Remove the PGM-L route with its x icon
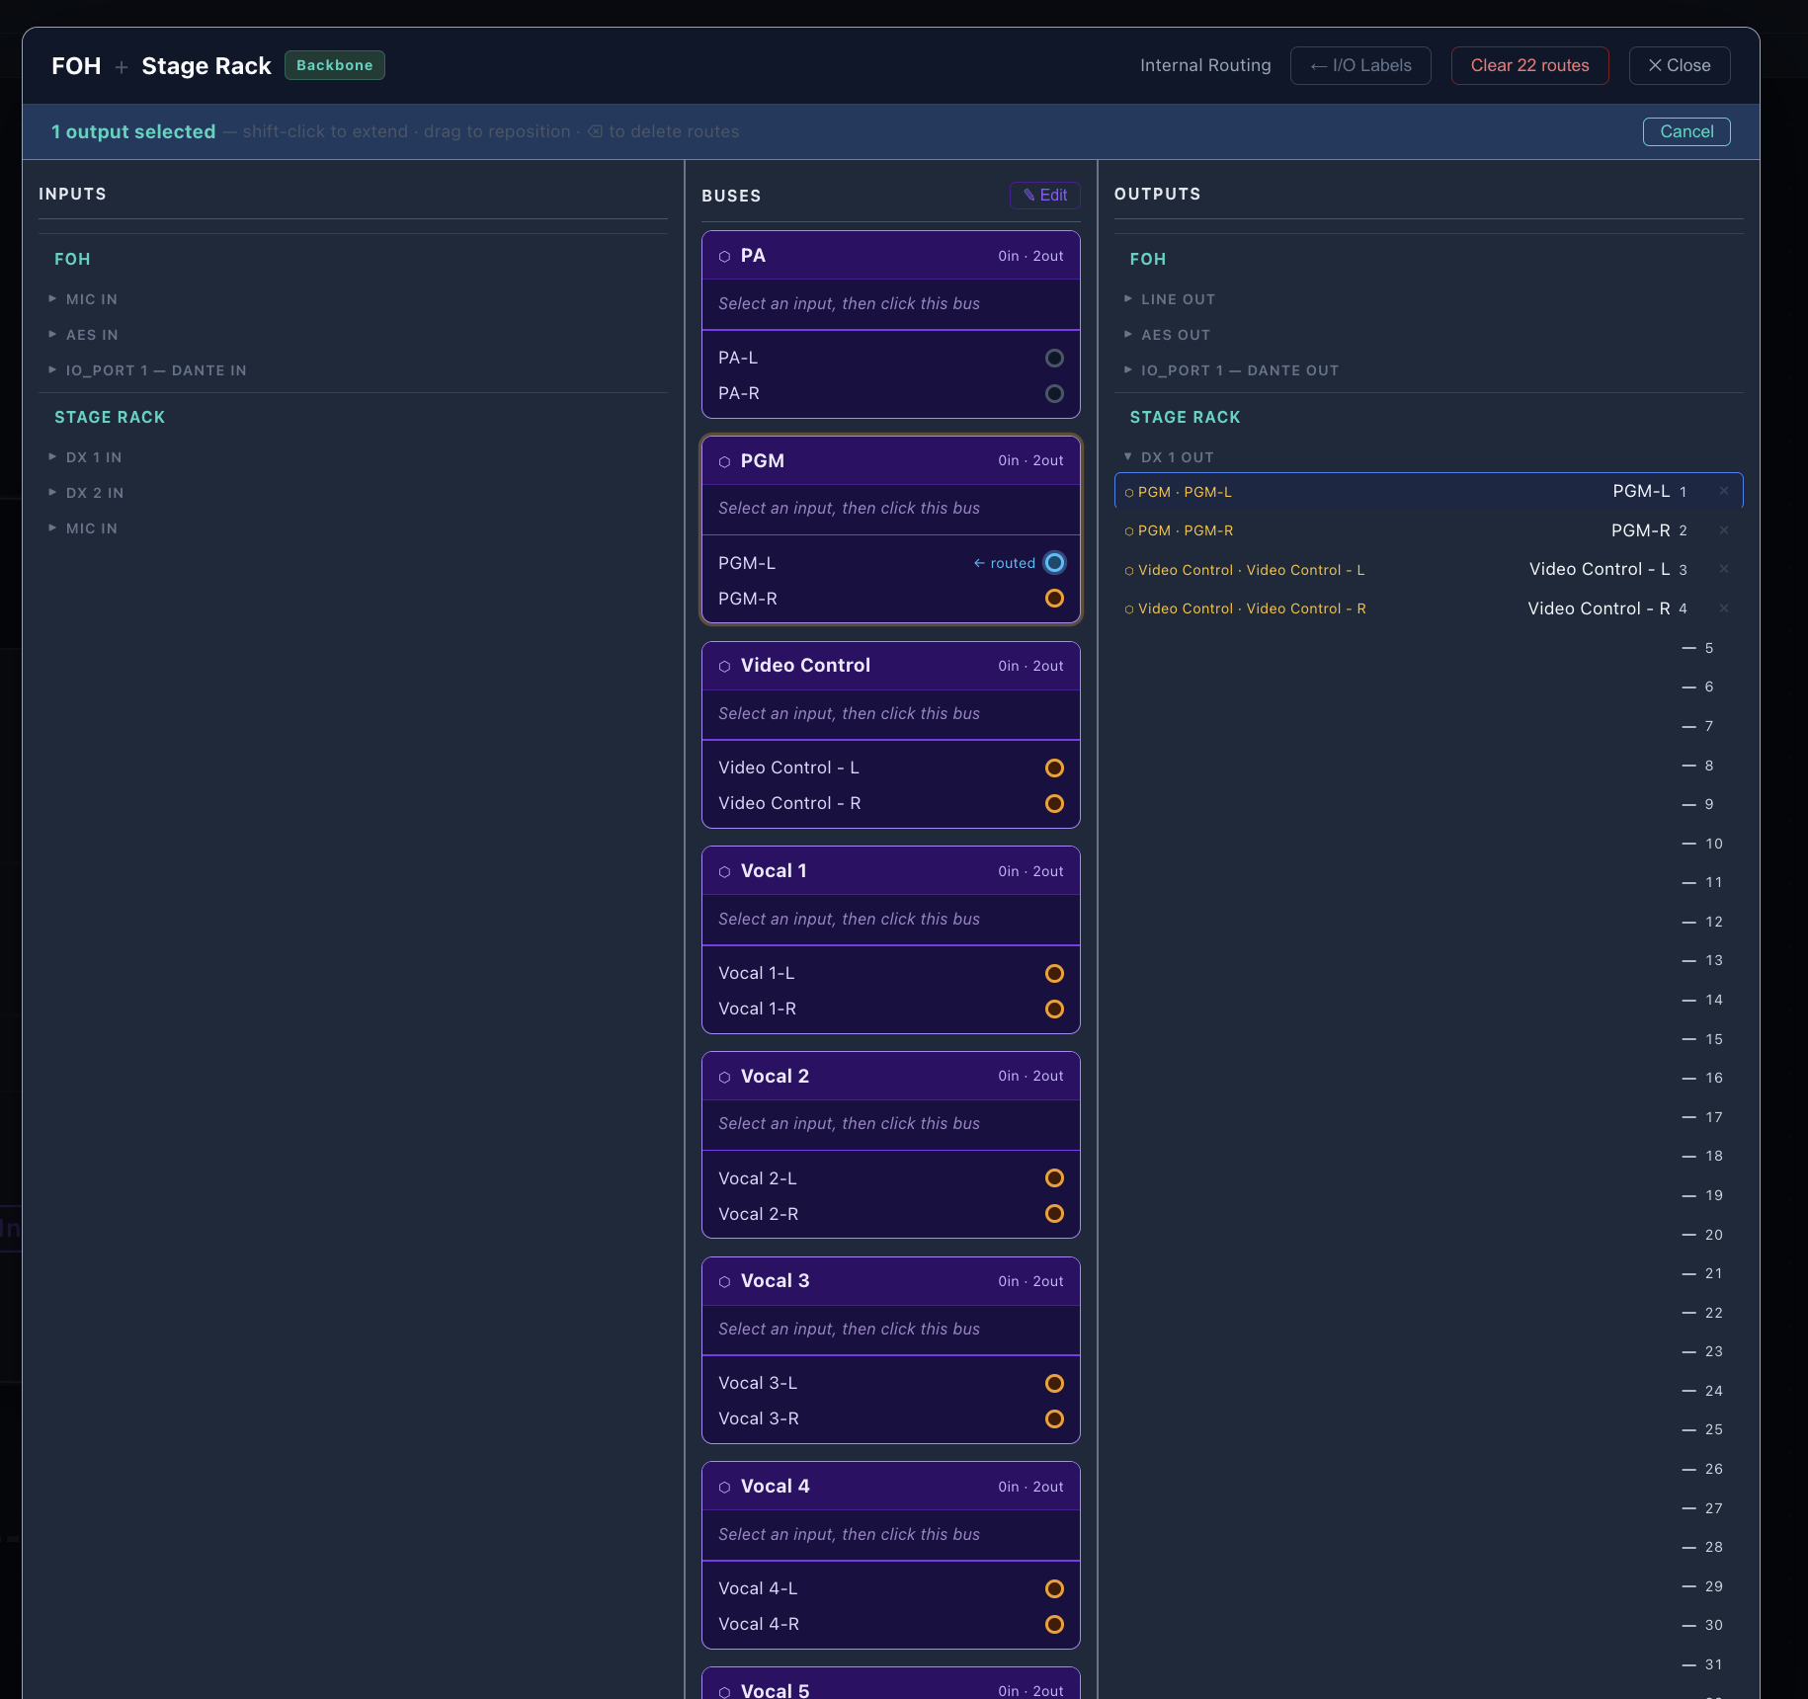1808x1699 pixels. pos(1724,491)
